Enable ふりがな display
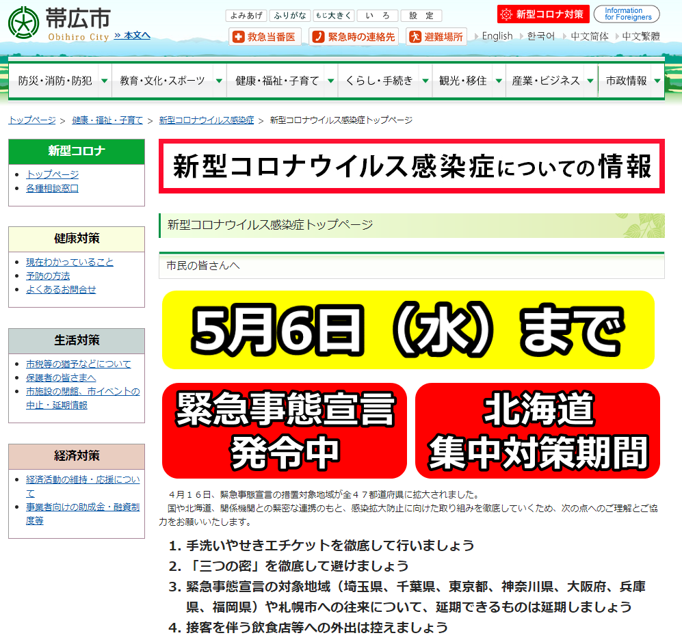 pyautogui.click(x=289, y=15)
